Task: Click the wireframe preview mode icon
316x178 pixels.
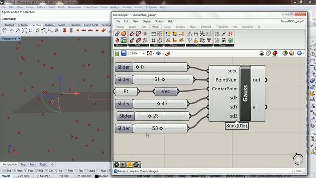Action: click(268, 53)
